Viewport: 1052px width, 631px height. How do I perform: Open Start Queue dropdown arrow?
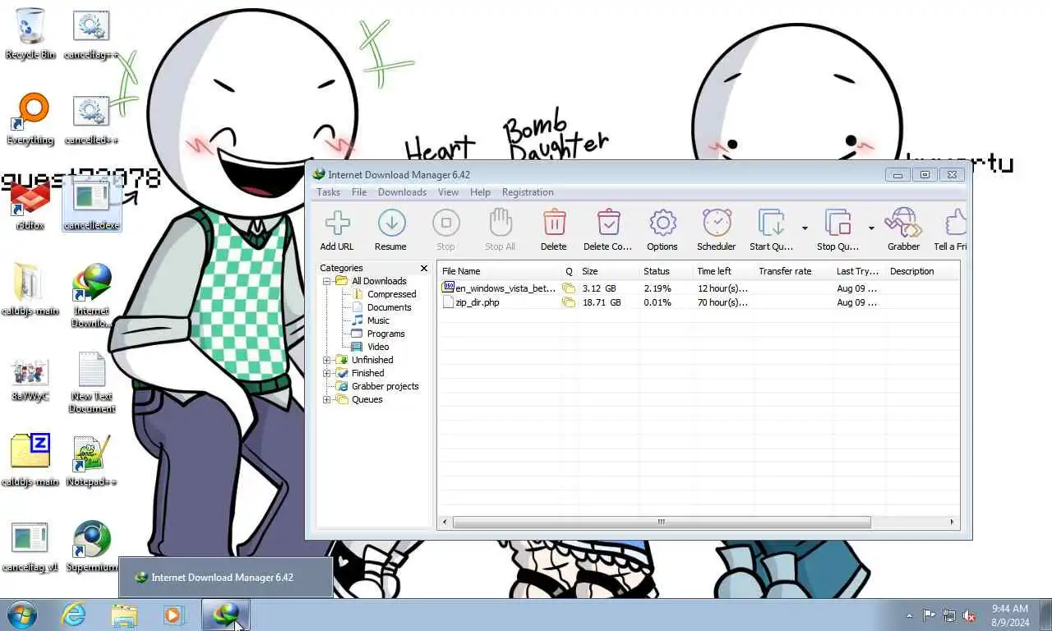pos(805,228)
